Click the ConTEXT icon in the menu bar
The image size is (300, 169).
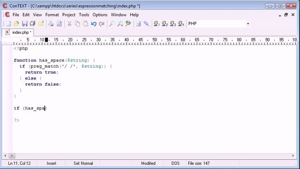coord(7,15)
